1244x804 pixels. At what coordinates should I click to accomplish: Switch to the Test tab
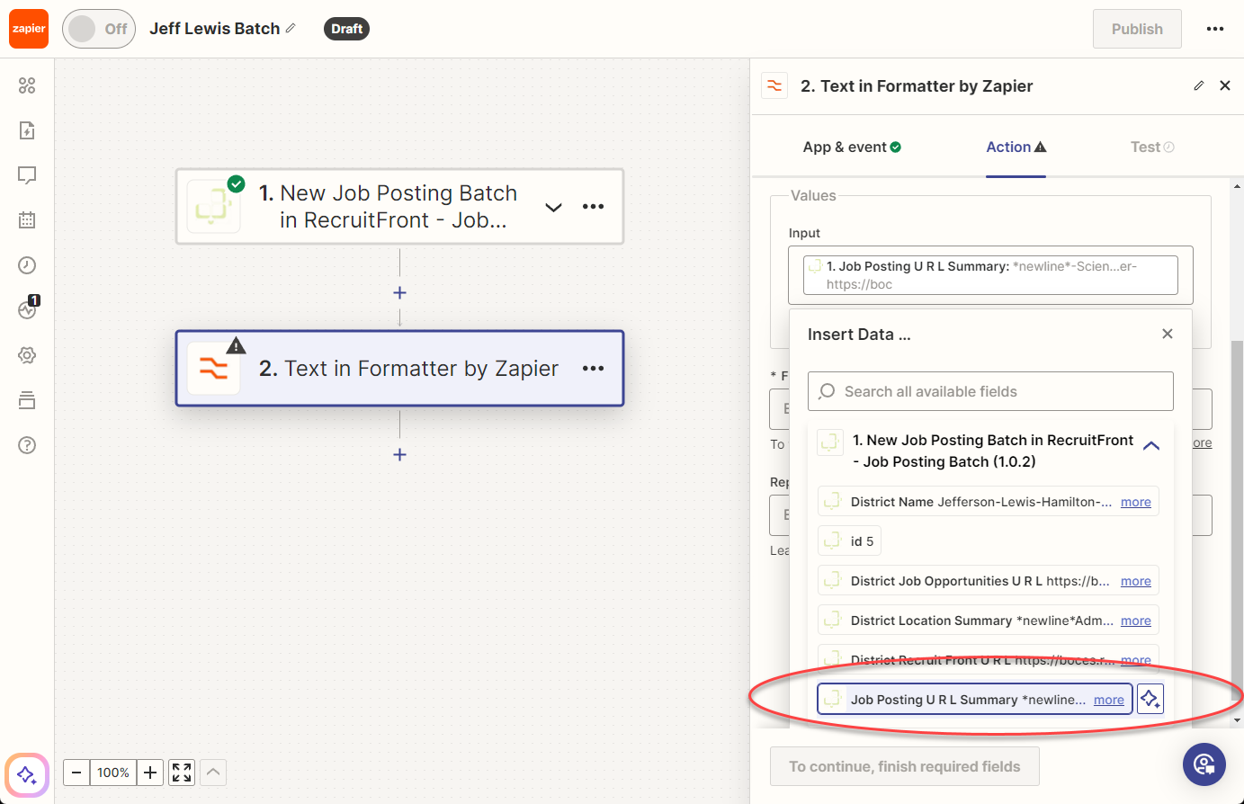click(1152, 147)
